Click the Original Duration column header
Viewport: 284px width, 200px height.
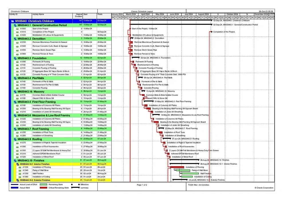coord(78,15)
